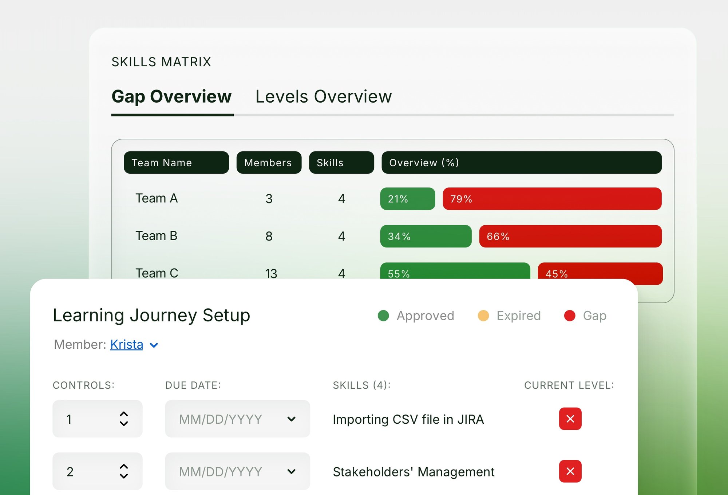Select the Team A row name

pyautogui.click(x=157, y=198)
